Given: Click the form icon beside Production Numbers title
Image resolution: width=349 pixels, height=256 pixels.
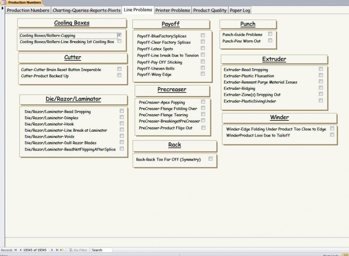Looking at the screenshot, I should (3, 2).
